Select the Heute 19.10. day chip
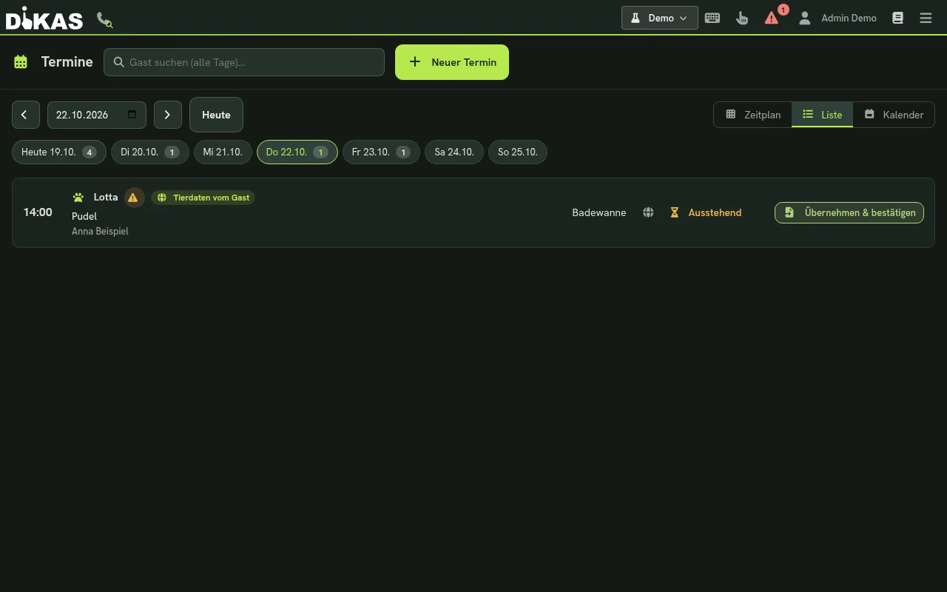 coord(58,152)
